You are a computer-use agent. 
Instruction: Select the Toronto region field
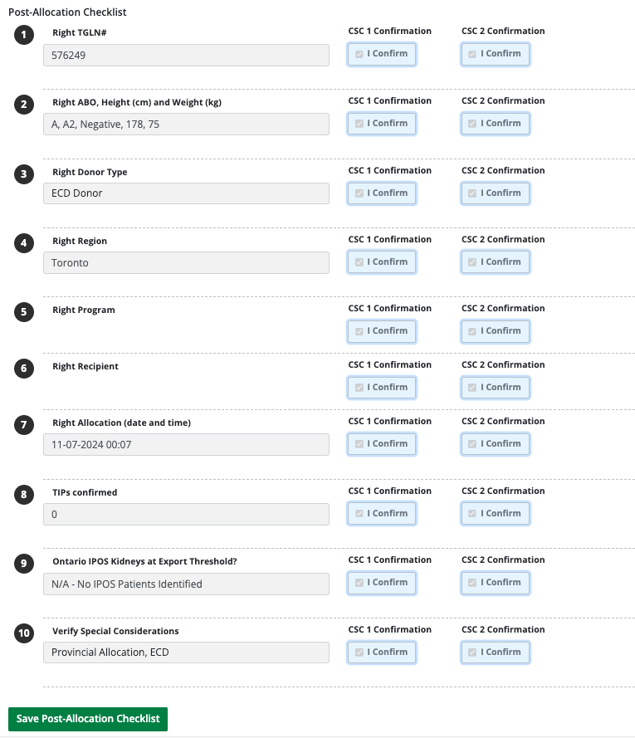click(x=186, y=262)
